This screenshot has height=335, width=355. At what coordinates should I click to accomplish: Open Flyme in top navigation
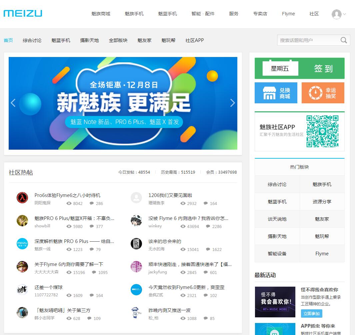pos(288,14)
